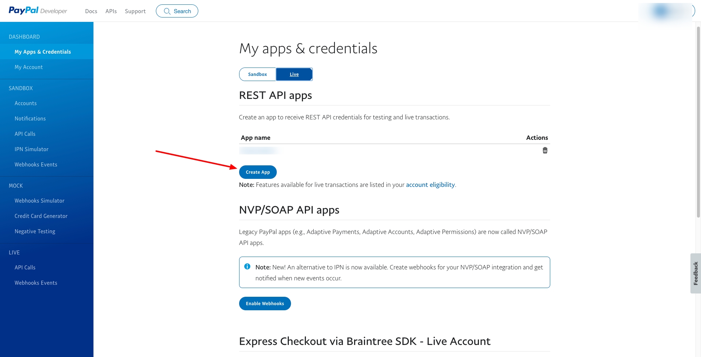Select the Live environment toggle
Screen dimensions: 701x357
(294, 74)
